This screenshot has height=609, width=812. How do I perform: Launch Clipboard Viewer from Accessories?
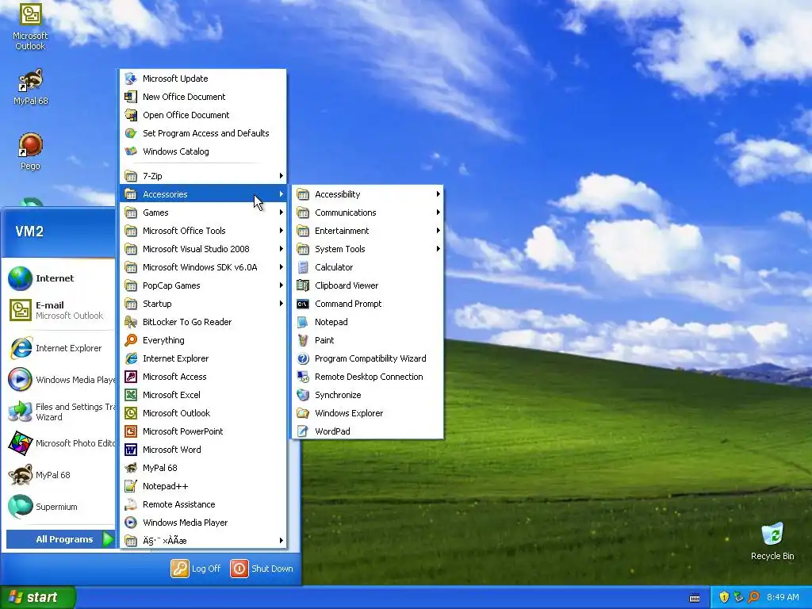point(368,285)
